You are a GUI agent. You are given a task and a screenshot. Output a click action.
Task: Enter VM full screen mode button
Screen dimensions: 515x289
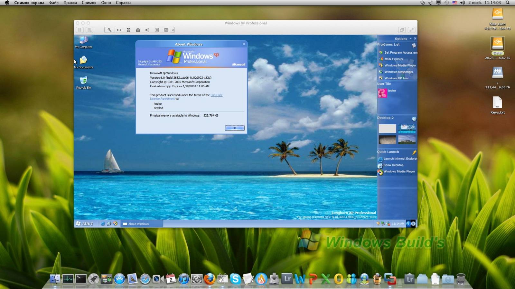click(x=411, y=30)
